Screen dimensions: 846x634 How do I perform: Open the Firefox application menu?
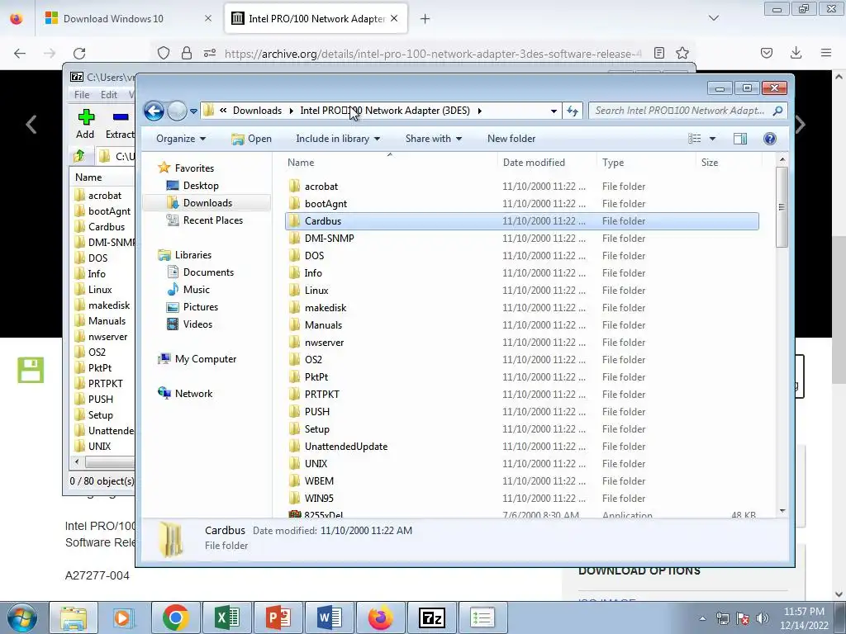[x=825, y=53]
